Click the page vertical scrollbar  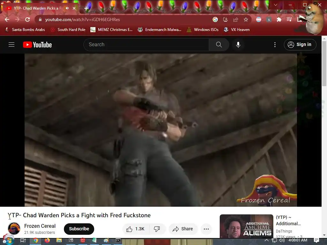(324, 63)
